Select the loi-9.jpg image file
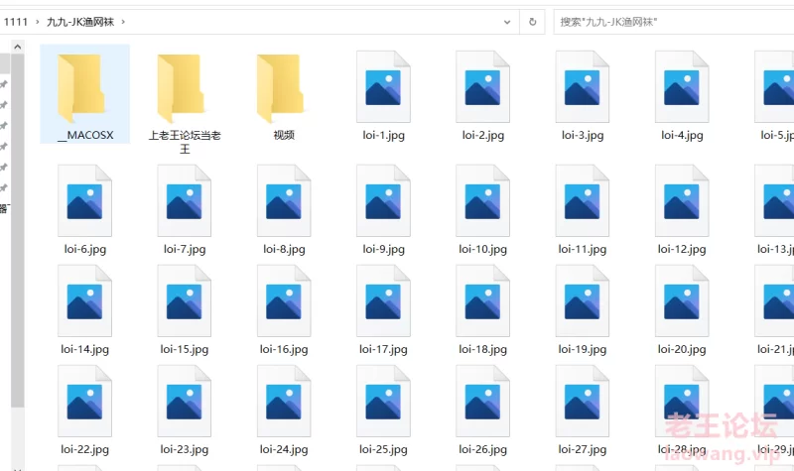The image size is (794, 471). click(383, 208)
